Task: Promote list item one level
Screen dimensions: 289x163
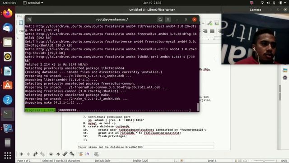Action: coord(28,154)
